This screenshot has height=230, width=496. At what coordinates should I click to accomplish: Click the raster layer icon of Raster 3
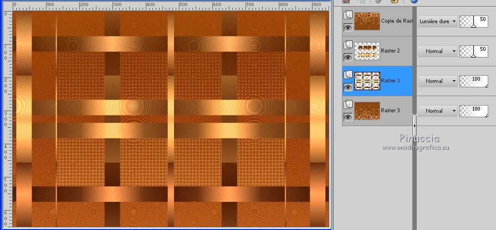coord(348,104)
